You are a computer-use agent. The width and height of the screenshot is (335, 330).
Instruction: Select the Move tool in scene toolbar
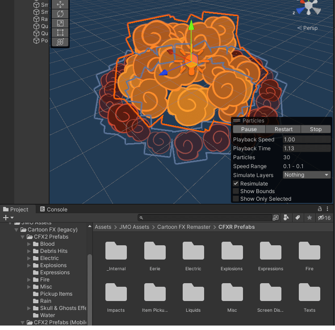pyautogui.click(x=60, y=4)
